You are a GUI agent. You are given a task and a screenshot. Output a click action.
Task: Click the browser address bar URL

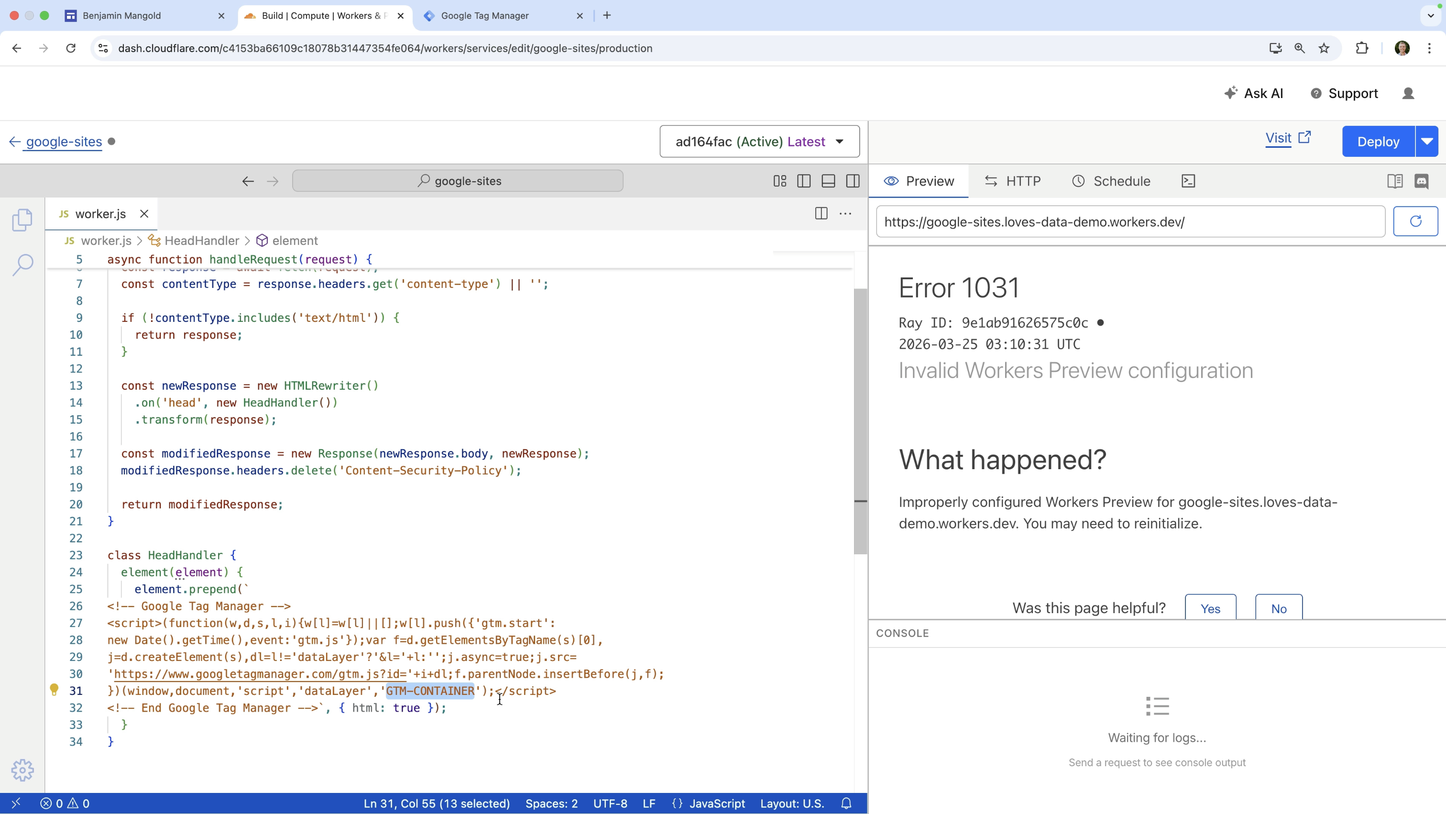point(385,48)
